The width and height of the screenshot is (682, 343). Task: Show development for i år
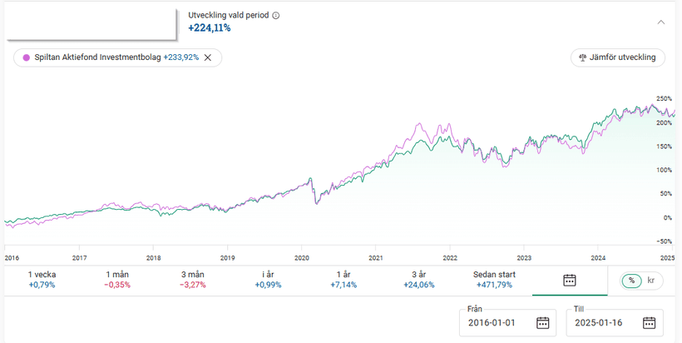269,280
